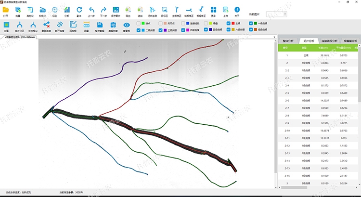Image resolution: width=361 pixels, height=197 pixels.
Task: Select the 测量 (Measure) ruler tool
Action: tap(86, 26)
